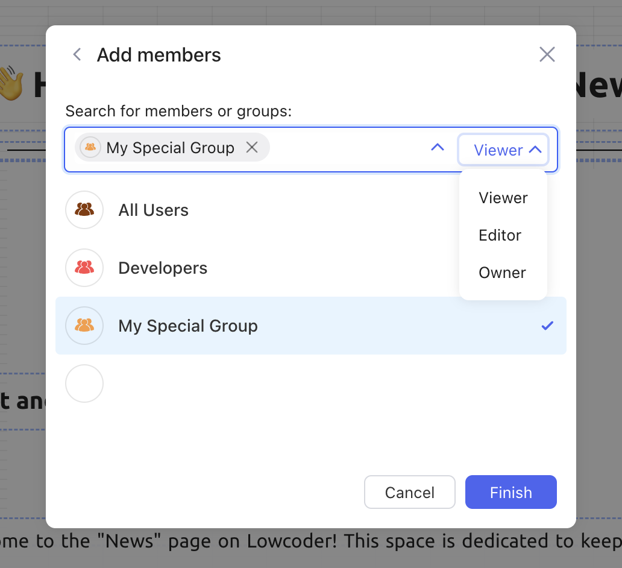This screenshot has height=568, width=622.
Task: Close the Add members dialog
Action: tap(547, 55)
